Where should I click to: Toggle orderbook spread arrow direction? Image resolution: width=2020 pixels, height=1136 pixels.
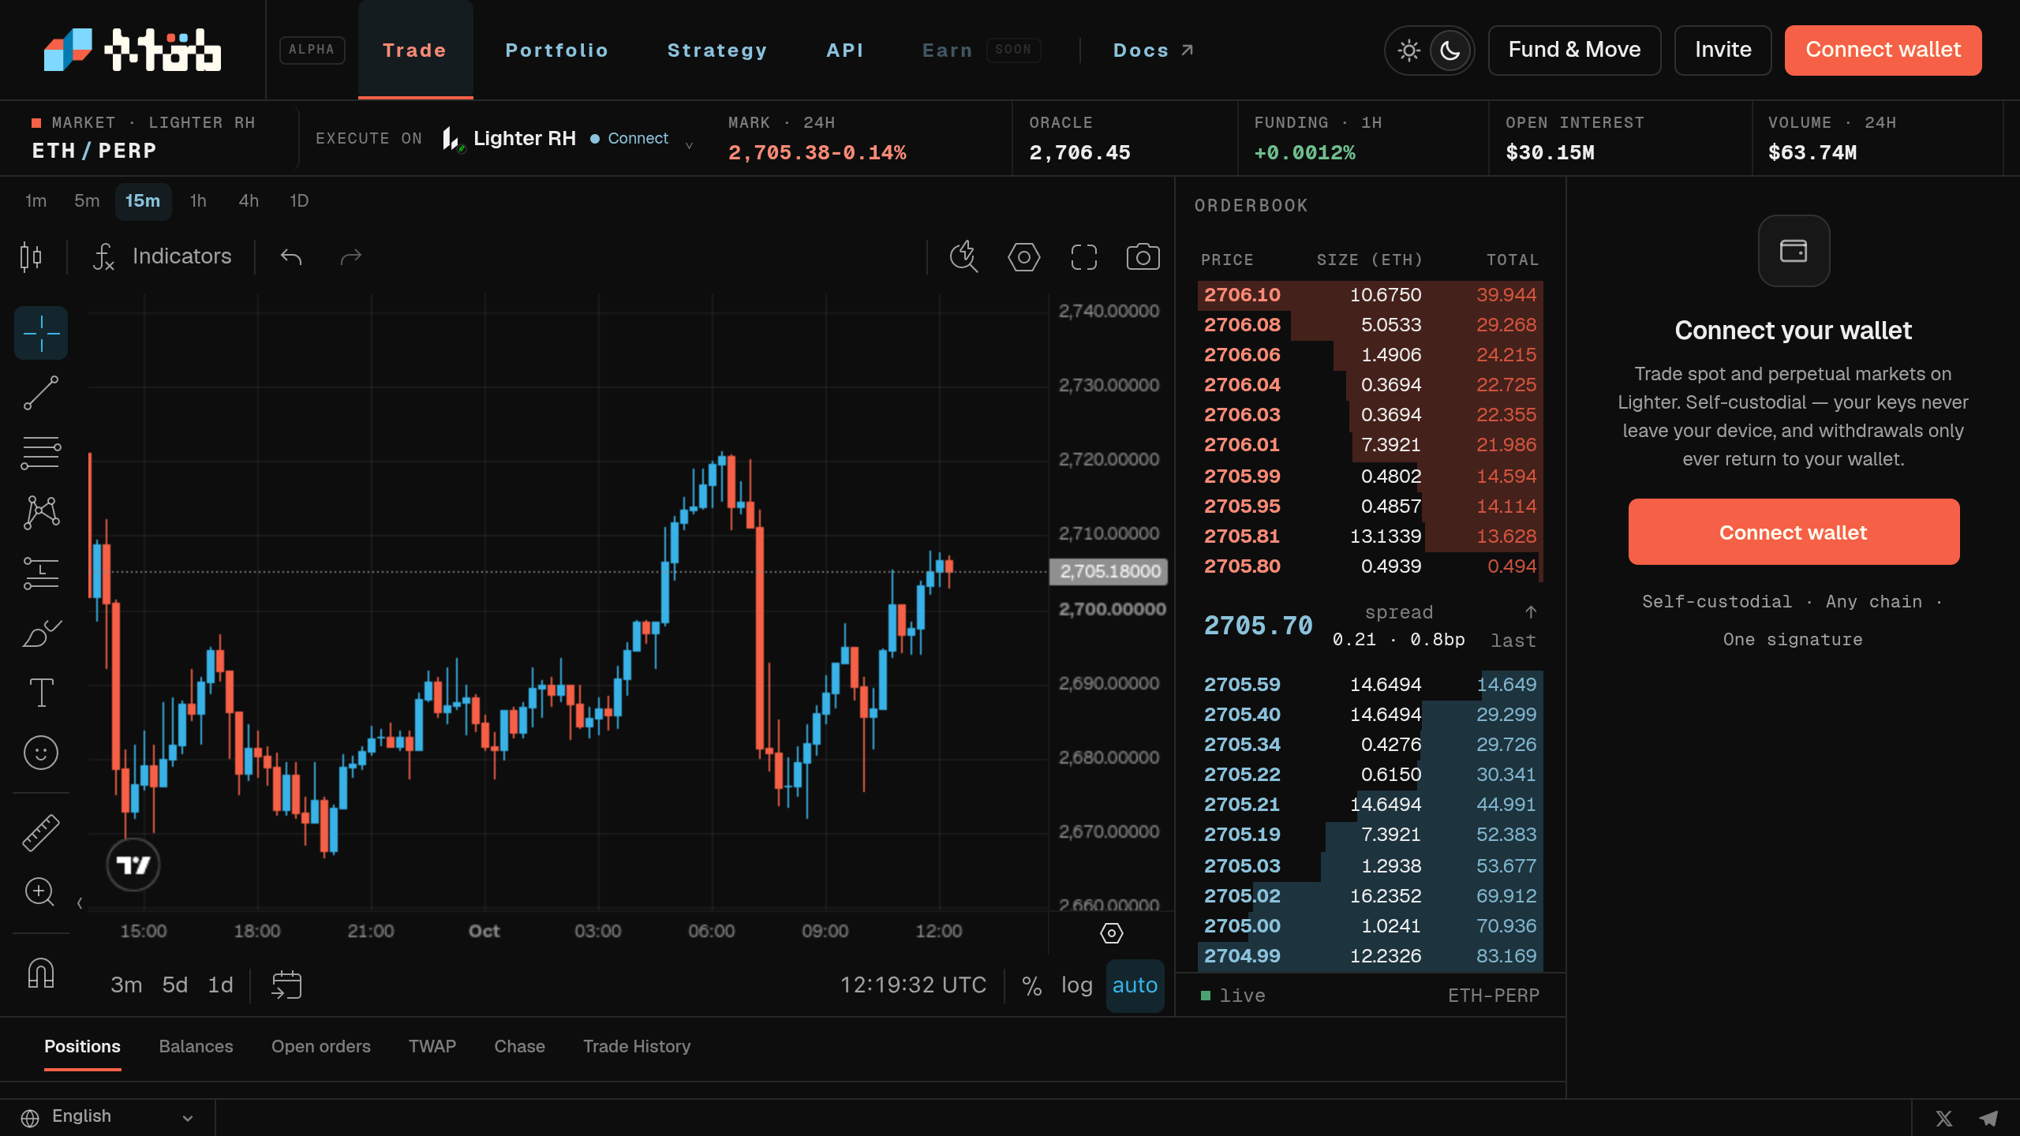coord(1531,612)
